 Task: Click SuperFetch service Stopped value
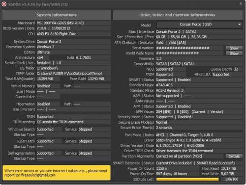[85, 141]
